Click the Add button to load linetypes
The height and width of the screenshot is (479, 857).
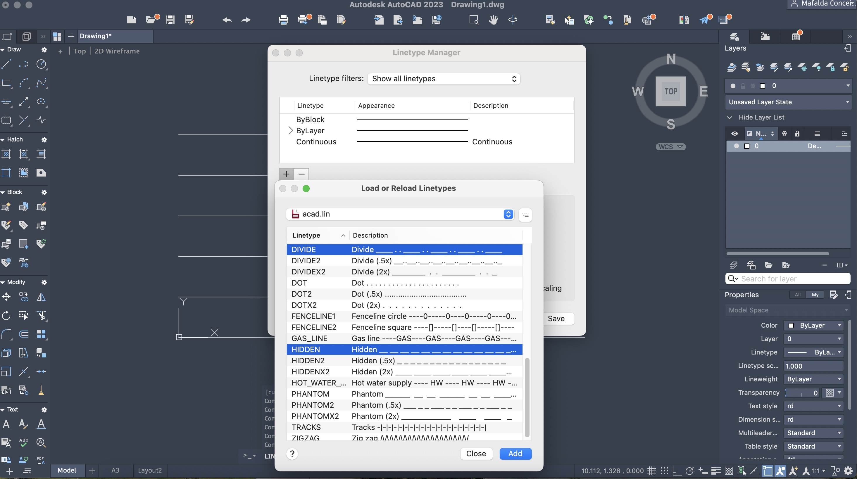[515, 454]
